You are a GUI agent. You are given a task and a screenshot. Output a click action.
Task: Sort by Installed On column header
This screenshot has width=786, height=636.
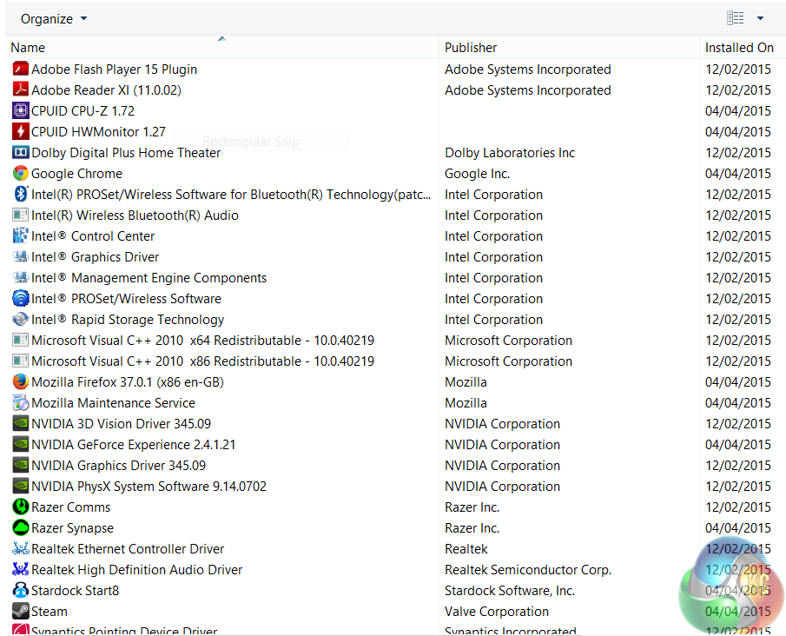pyautogui.click(x=739, y=48)
